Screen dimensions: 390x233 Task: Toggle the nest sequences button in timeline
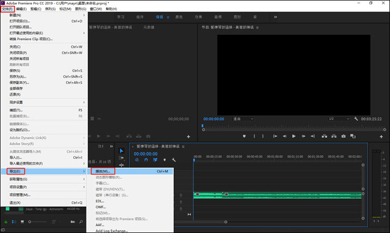click(x=137, y=160)
